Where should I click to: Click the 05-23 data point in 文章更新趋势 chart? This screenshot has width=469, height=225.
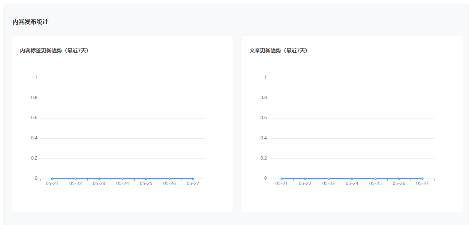click(x=328, y=179)
